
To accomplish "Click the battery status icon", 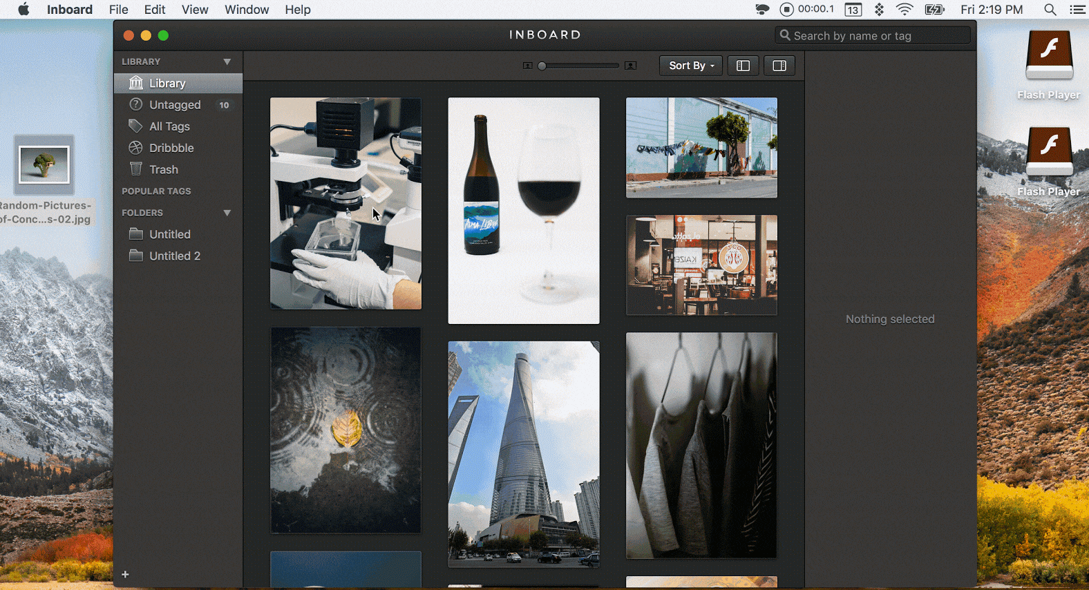I will 935,10.
